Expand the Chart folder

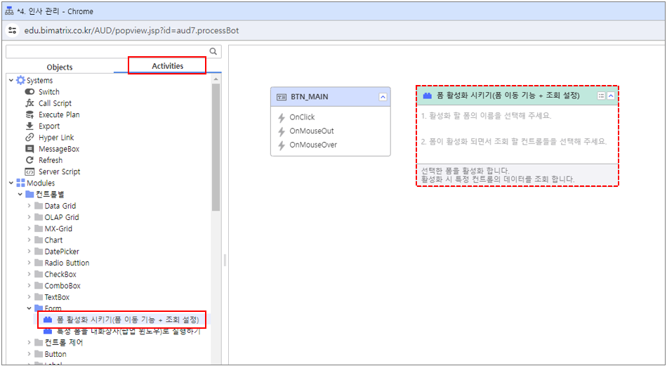29,240
